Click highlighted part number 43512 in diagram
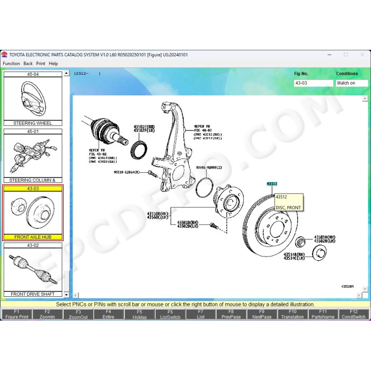 272,184
